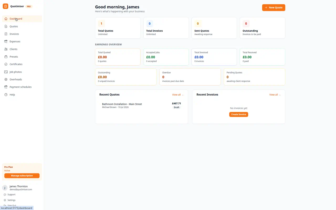Click the Overheads gear icon
This screenshot has height=210, width=336.
tap(6, 79)
